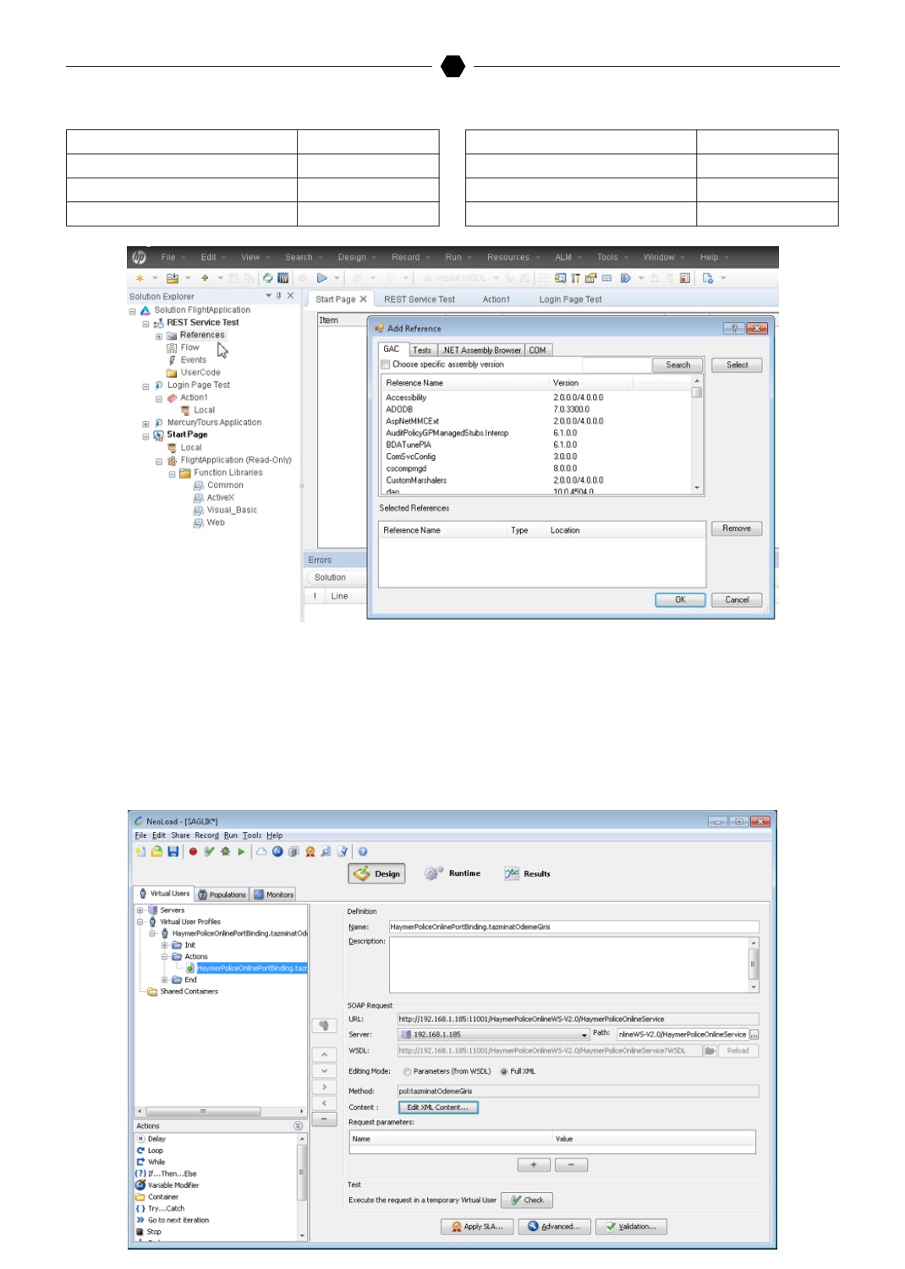Open Solution Explorer panel options dropdown arrow
The image size is (905, 1269).
pos(269,296)
